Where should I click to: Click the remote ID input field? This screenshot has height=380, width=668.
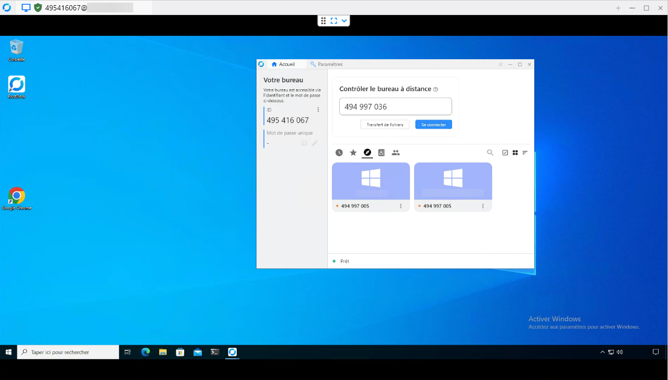395,107
